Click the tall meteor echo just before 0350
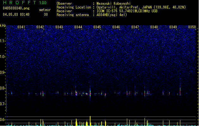The width and height of the screenshot is (199, 126). 180,90
